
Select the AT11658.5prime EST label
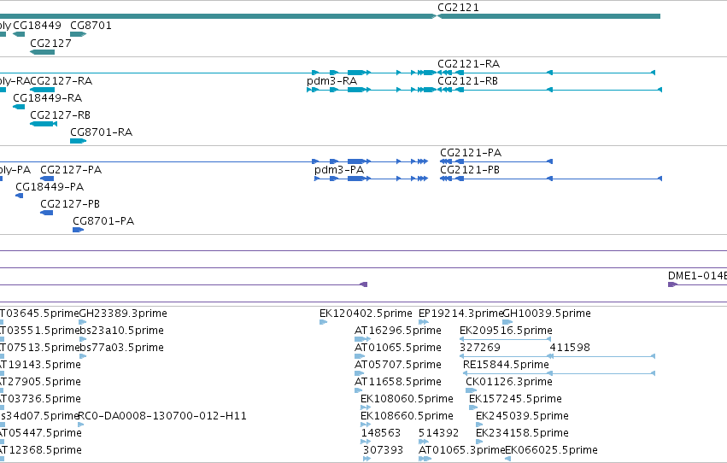[x=398, y=382]
